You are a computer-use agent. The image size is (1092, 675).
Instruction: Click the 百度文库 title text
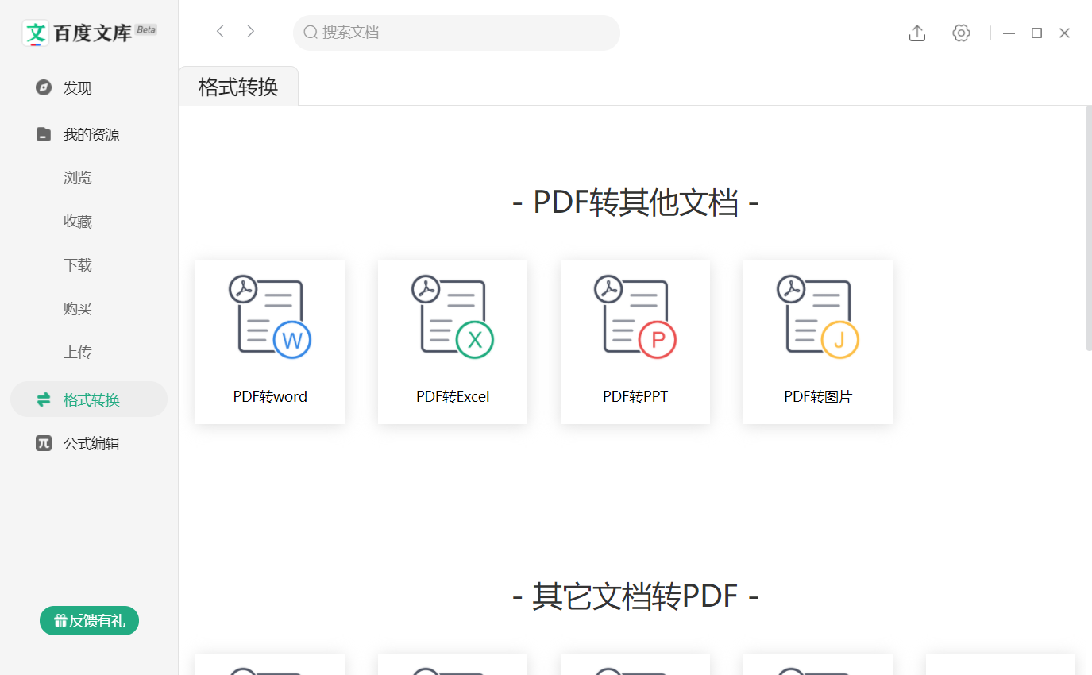click(92, 33)
